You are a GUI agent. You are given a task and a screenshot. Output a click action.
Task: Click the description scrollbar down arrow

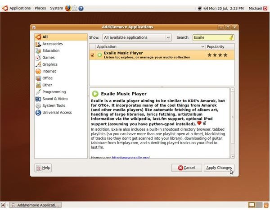pyautogui.click(x=232, y=156)
